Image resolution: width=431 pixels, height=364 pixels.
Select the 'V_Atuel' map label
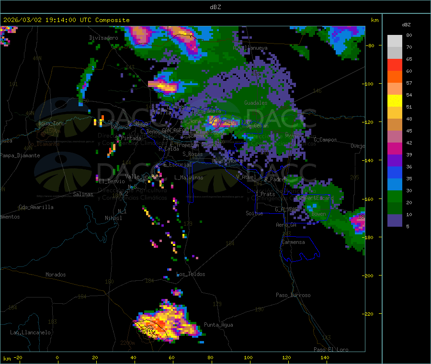click(246, 177)
